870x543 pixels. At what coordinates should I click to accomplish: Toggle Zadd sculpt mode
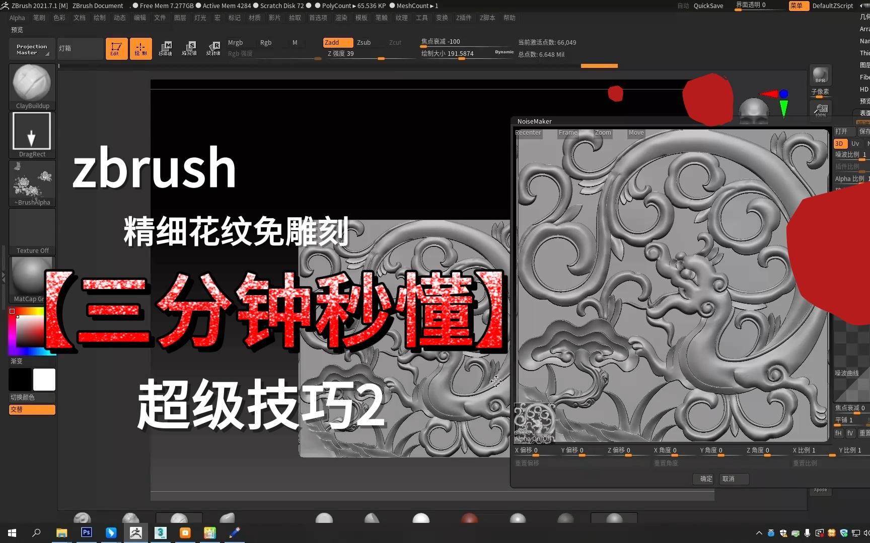coord(337,43)
